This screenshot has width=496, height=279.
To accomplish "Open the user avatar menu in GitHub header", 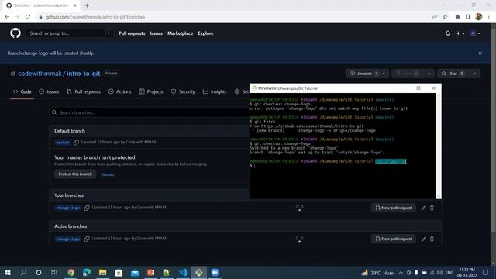I will click(475, 33).
